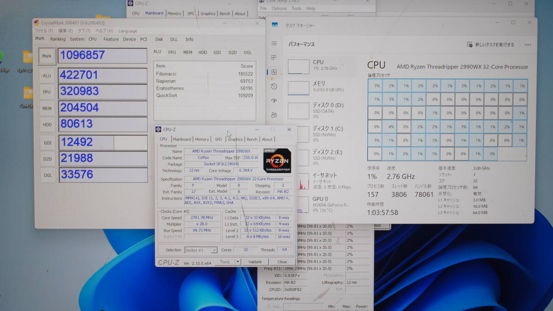This screenshot has height=311, width=553.
Task: Run the D2D benchmark button
Action: pyautogui.click(x=47, y=159)
